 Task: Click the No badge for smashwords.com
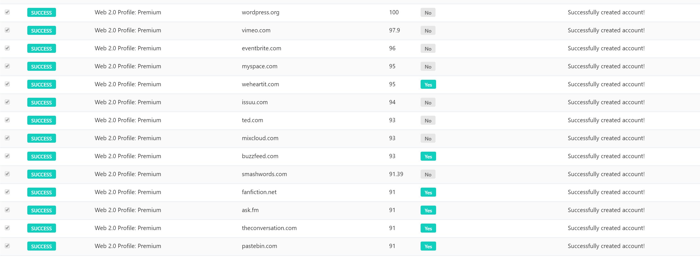[428, 174]
